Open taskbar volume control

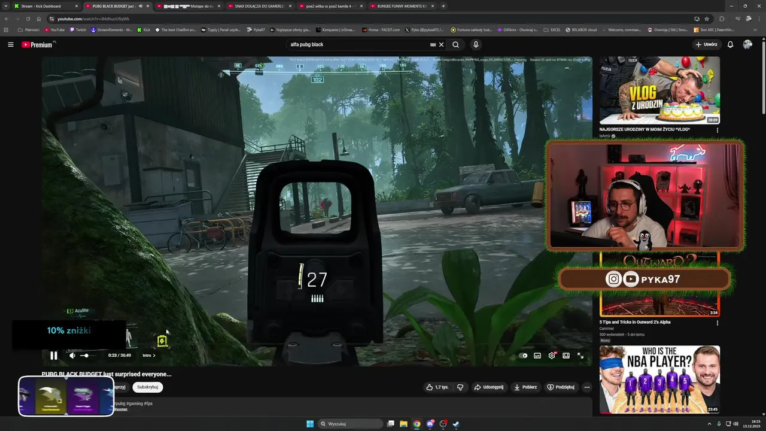735,424
